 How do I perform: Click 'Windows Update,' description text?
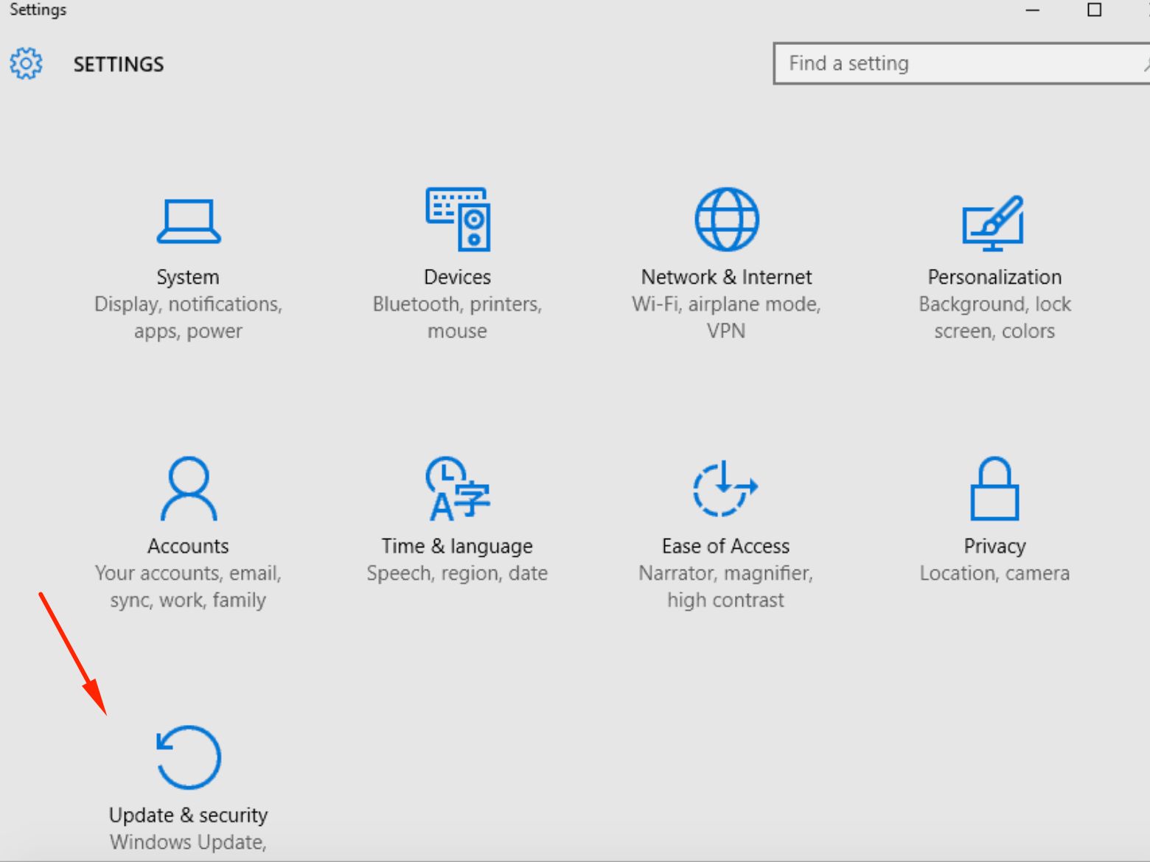click(188, 842)
